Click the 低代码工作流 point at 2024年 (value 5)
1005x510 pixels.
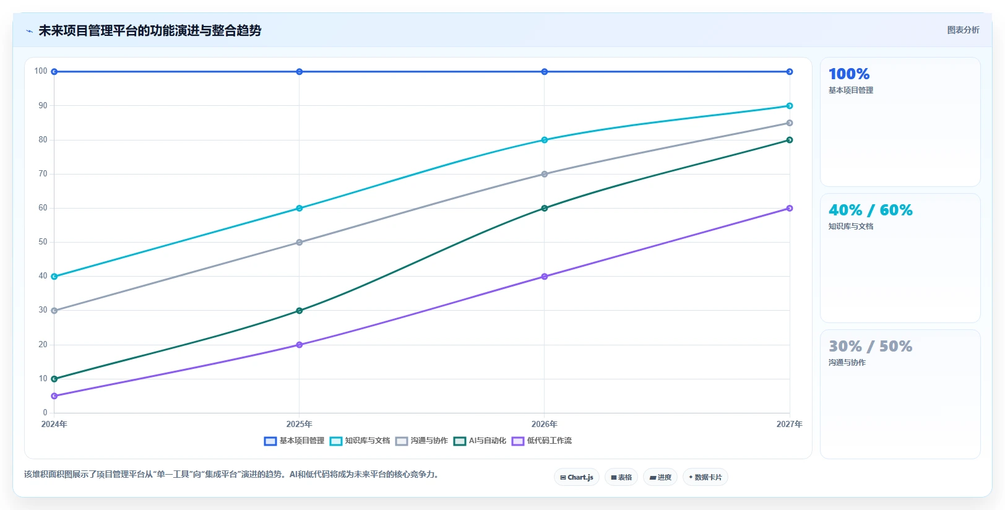click(x=54, y=396)
